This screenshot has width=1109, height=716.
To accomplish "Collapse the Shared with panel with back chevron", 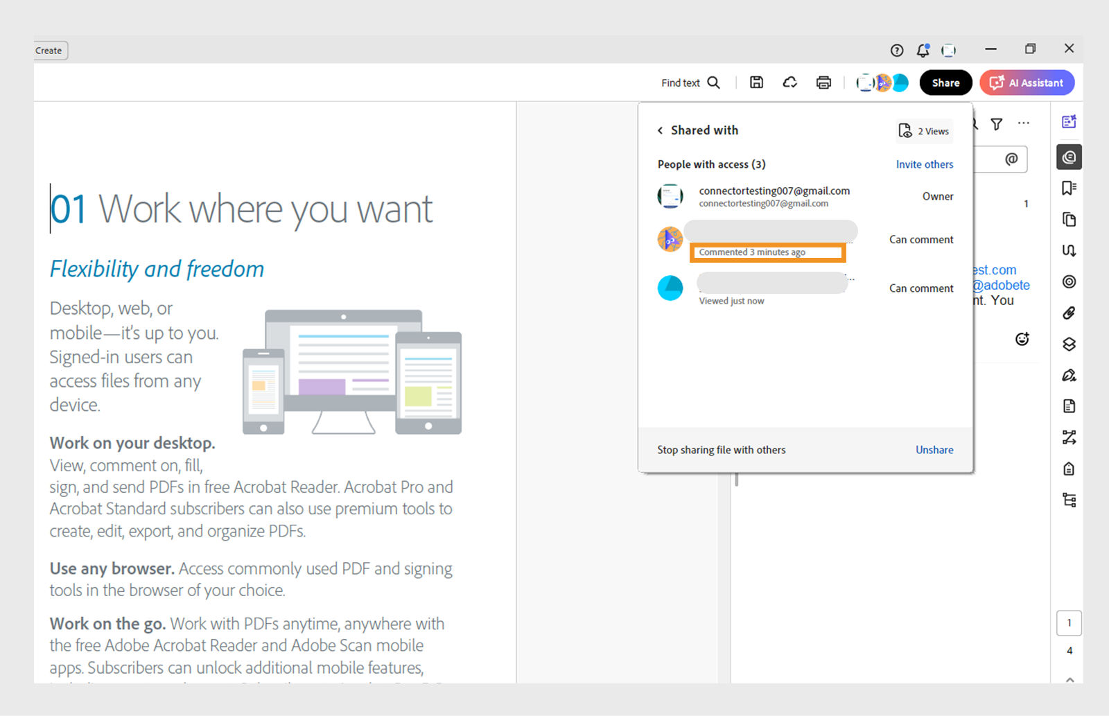I will 659,130.
